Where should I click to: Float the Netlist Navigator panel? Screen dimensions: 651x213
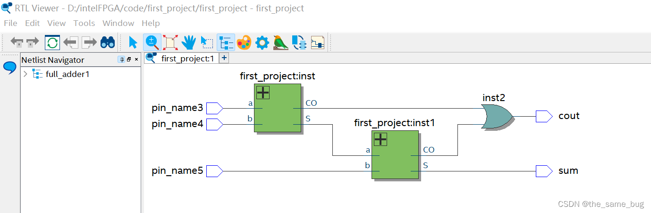pos(129,60)
